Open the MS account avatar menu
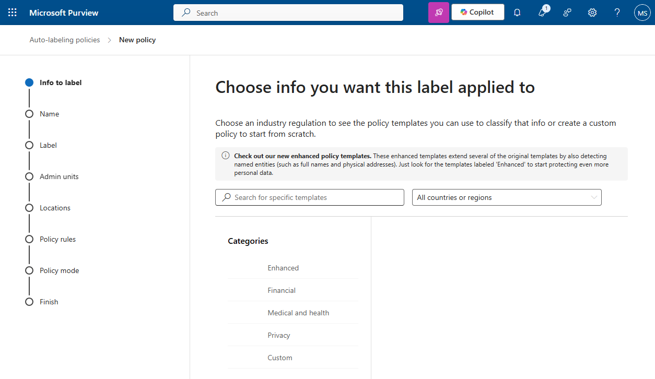The image size is (655, 379). click(x=642, y=13)
